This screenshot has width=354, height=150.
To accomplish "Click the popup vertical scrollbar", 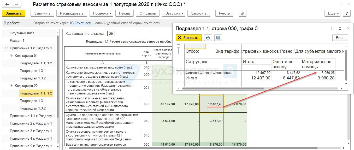I will (x=346, y=65).
